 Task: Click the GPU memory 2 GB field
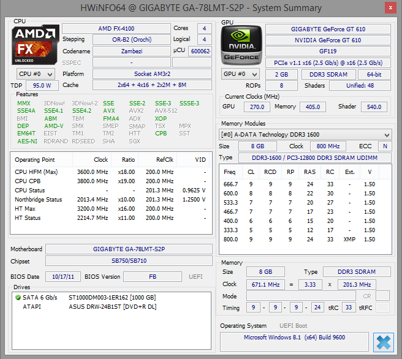pos(281,75)
